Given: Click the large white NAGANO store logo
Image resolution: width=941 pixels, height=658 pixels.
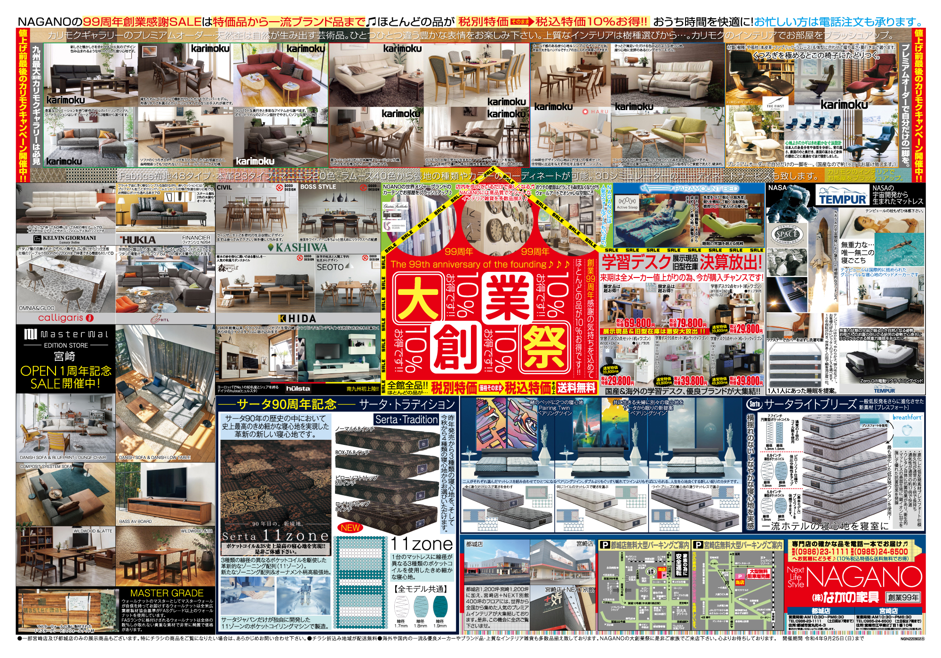Looking at the screenshot, I should click(x=865, y=577).
